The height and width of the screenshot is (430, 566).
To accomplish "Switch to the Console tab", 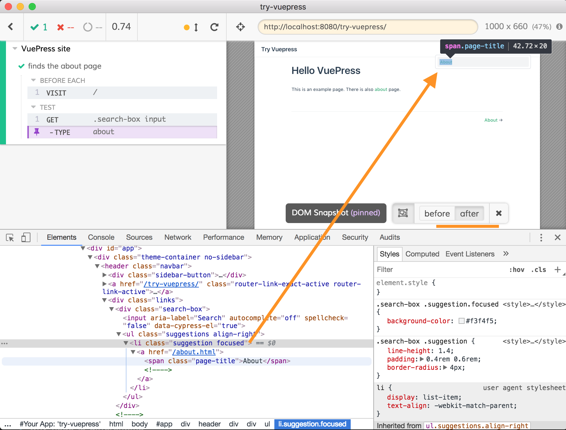I will (x=101, y=237).
